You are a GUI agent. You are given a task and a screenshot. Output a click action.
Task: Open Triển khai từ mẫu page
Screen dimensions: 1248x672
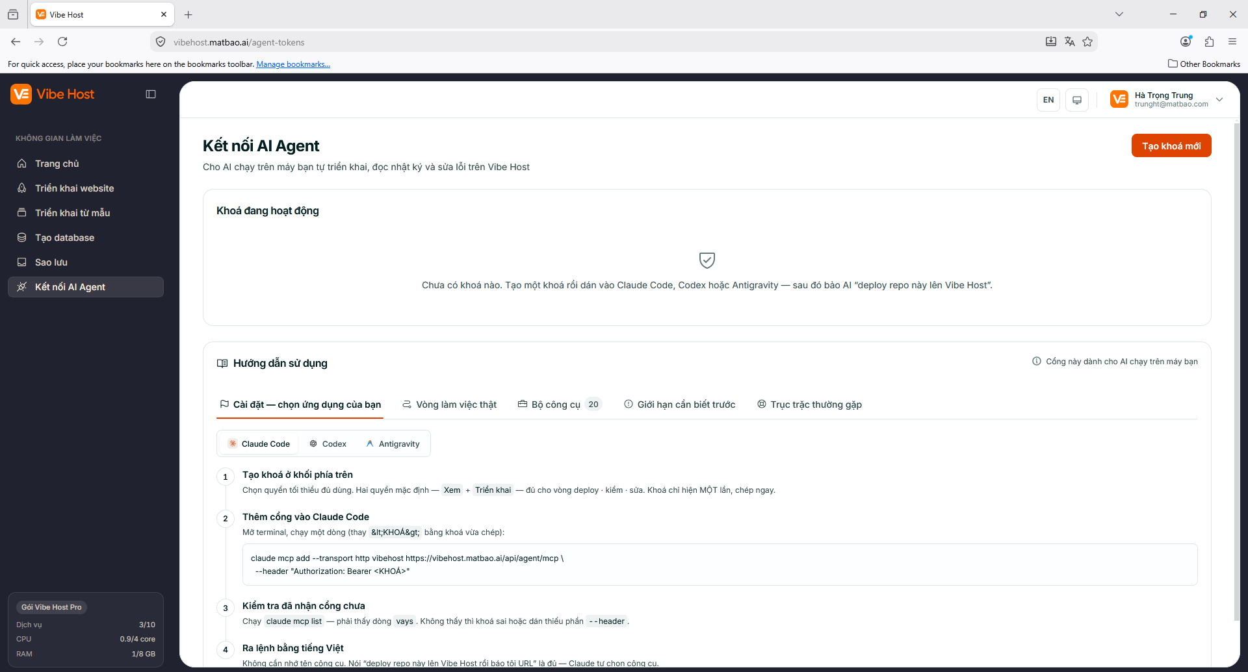click(x=86, y=213)
